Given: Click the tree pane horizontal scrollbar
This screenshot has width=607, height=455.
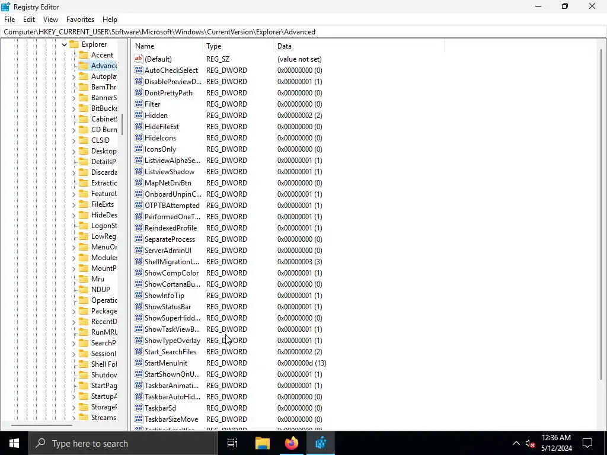Looking at the screenshot, I should point(41,425).
